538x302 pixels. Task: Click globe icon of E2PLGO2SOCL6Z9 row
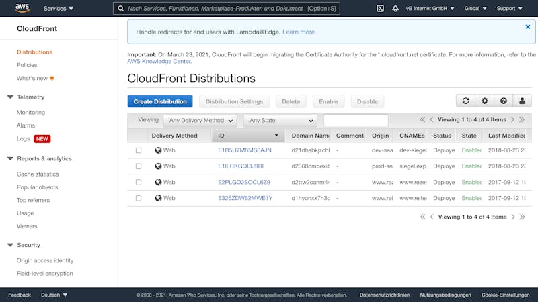(158, 182)
